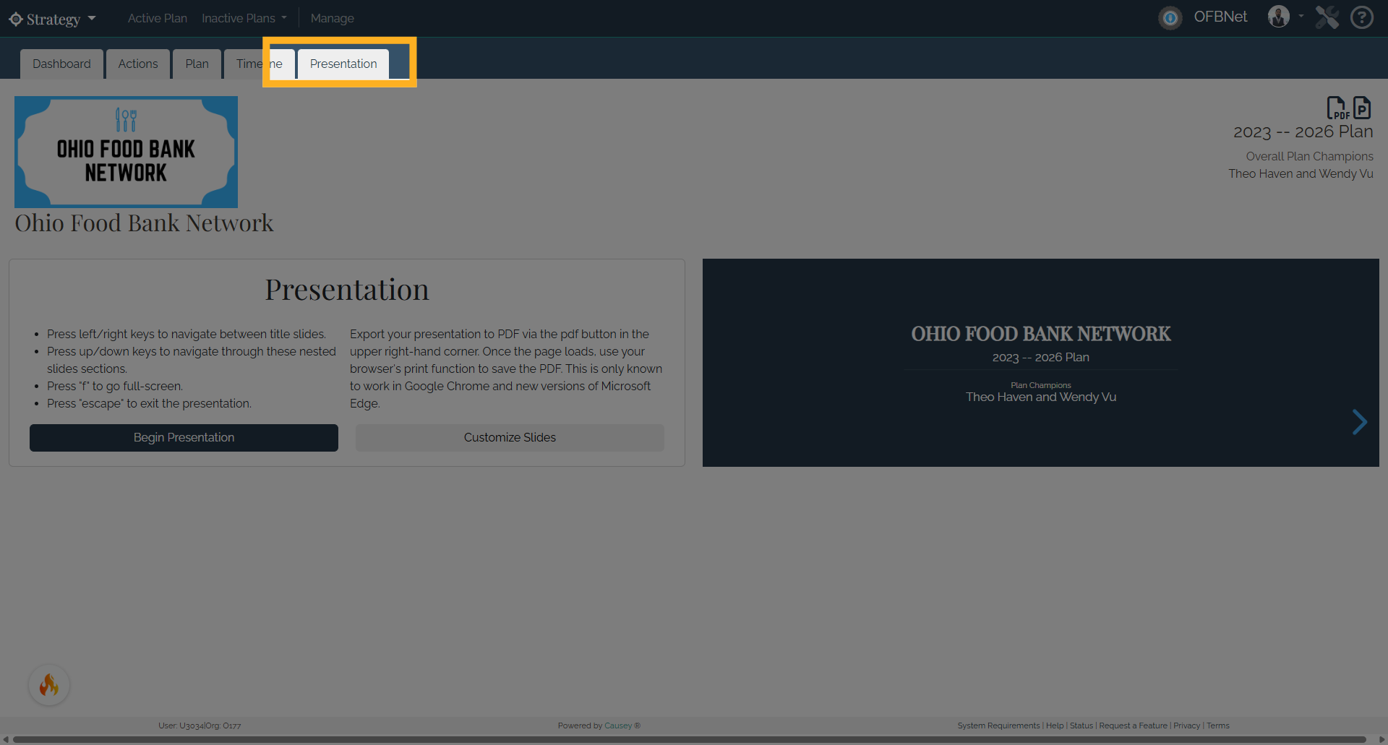Switch to the Plan tab
The height and width of the screenshot is (745, 1388).
(197, 64)
